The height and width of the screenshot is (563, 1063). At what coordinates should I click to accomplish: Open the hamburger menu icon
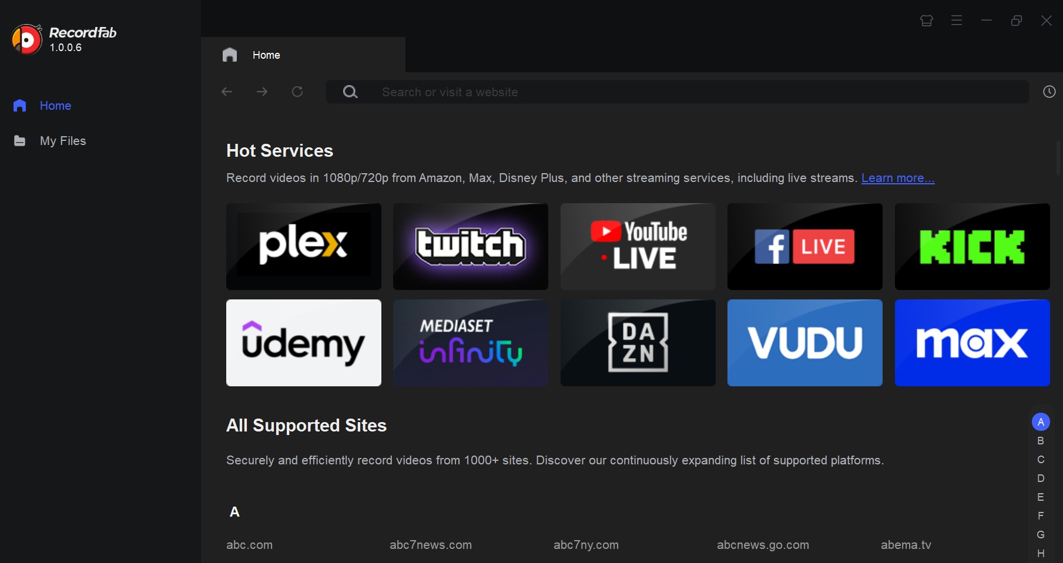coord(957,21)
